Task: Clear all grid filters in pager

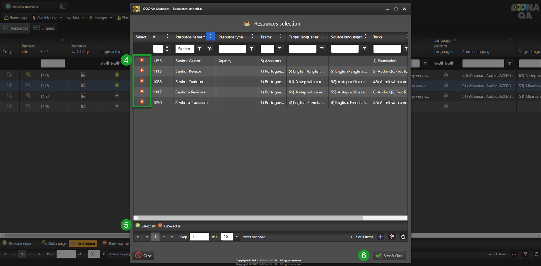Action: tap(392, 237)
